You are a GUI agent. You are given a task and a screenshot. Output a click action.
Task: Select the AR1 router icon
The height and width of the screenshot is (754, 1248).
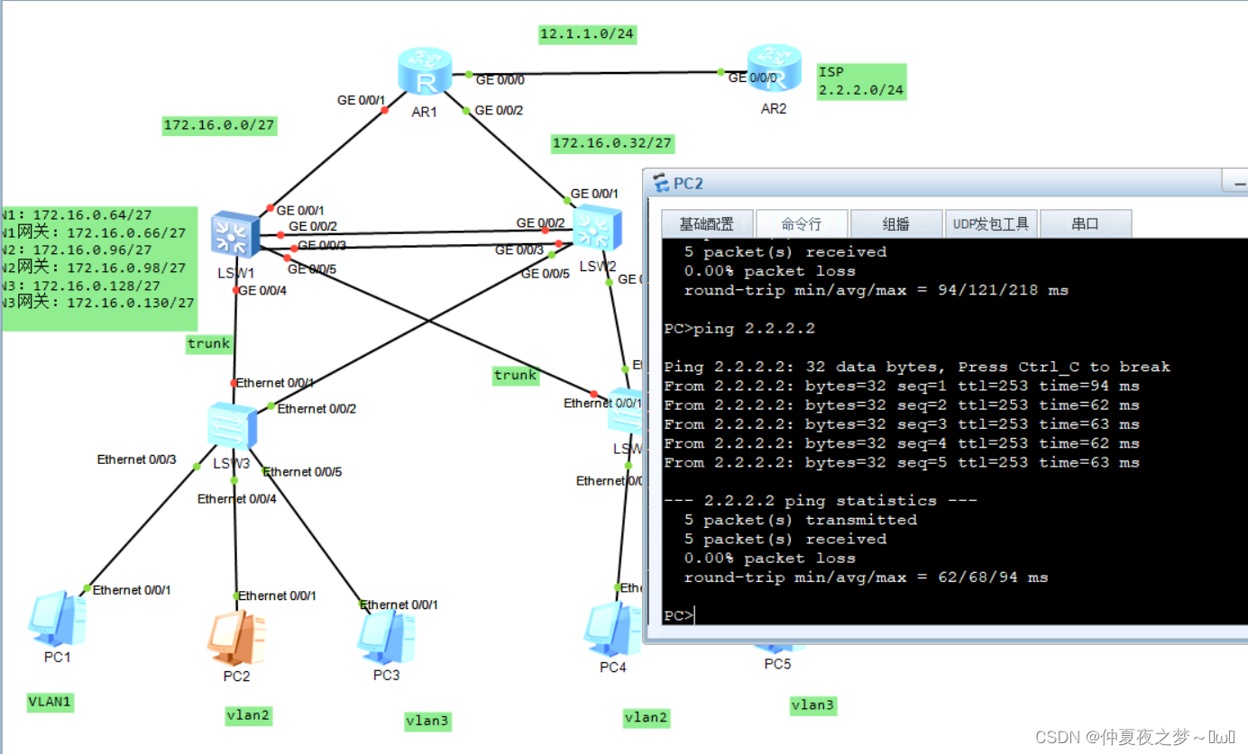click(x=424, y=73)
